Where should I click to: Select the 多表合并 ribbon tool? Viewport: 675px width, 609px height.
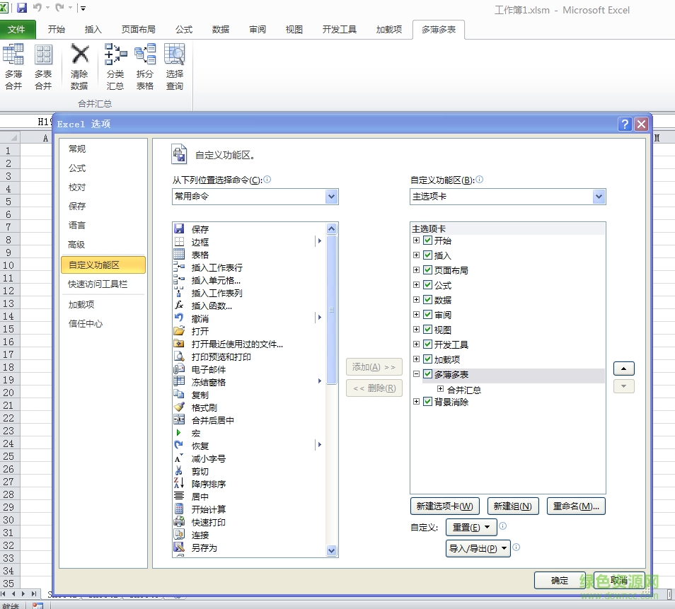(43, 66)
